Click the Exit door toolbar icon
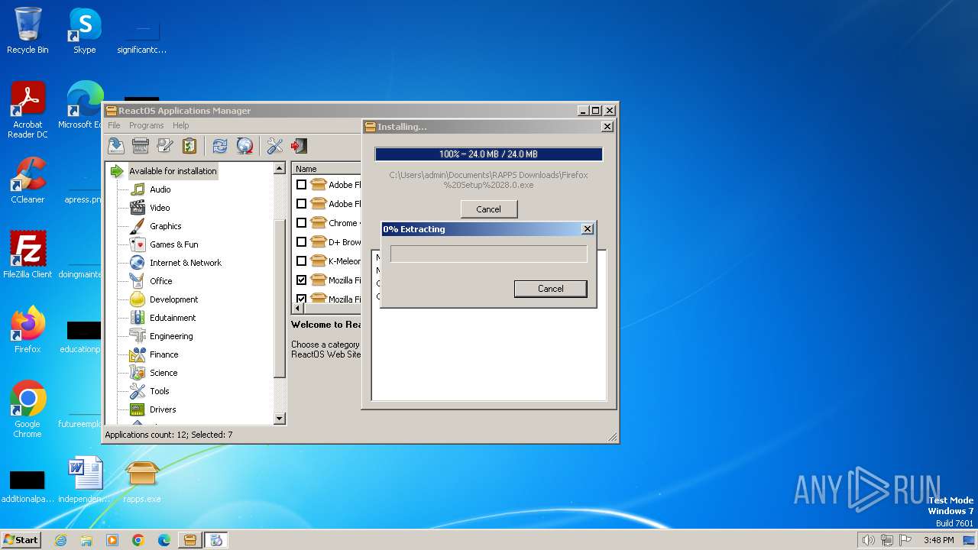 click(x=300, y=146)
